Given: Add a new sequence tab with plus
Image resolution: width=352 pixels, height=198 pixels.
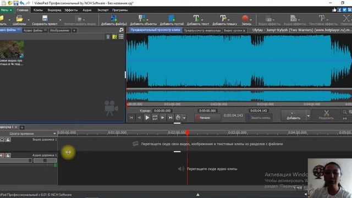Looking at the screenshot, I should 22,128.
